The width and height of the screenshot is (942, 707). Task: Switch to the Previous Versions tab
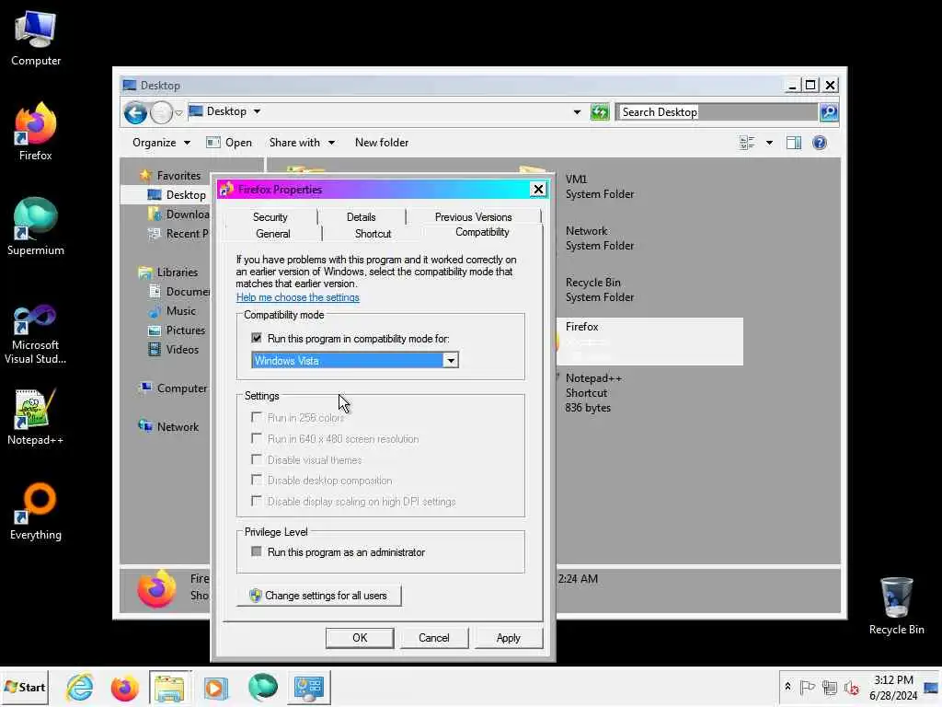click(x=474, y=217)
